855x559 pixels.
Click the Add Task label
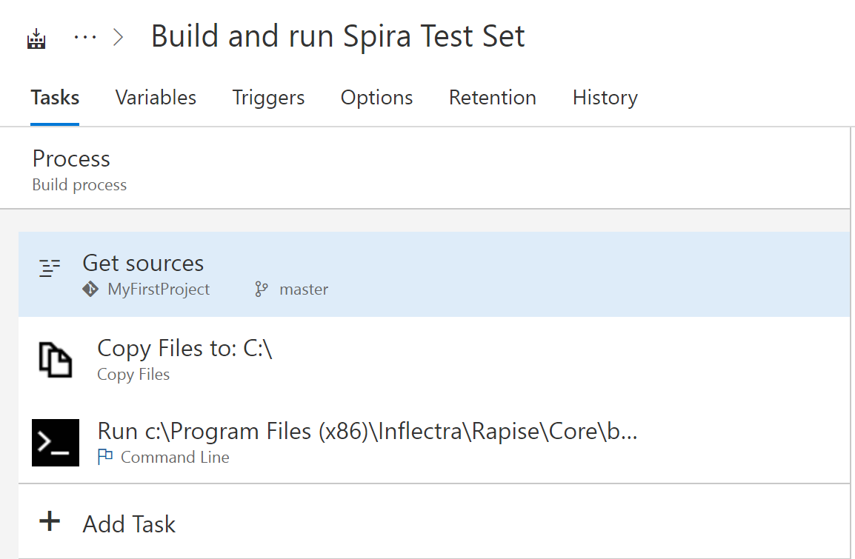coord(129,524)
